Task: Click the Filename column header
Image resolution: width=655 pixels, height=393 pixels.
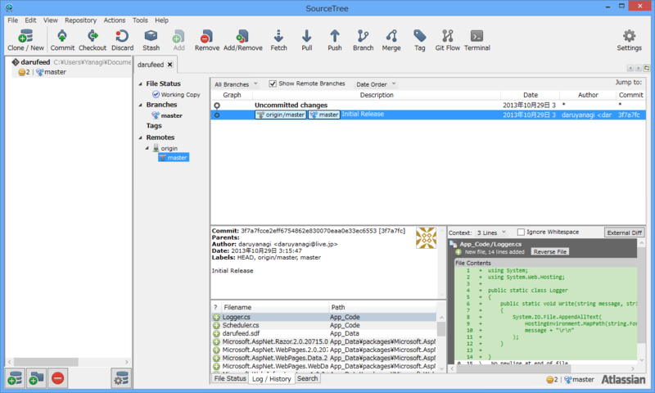Action: (274, 307)
